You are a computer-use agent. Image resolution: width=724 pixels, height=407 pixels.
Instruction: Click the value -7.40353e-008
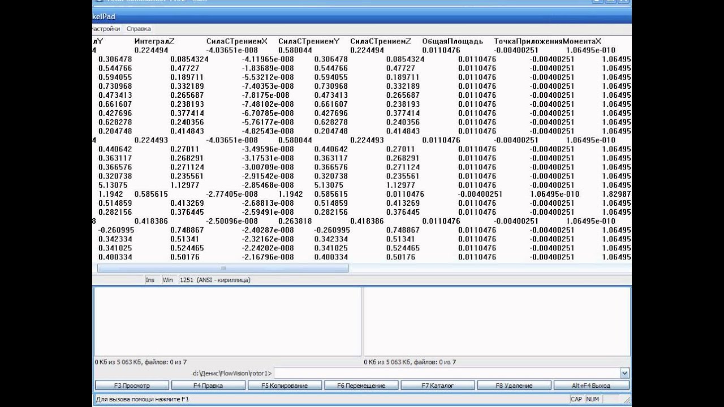[268, 86]
